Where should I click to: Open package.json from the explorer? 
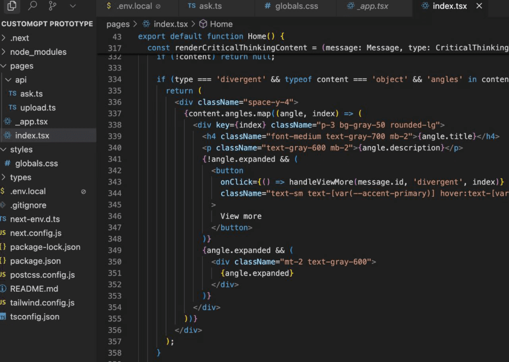[35, 261]
